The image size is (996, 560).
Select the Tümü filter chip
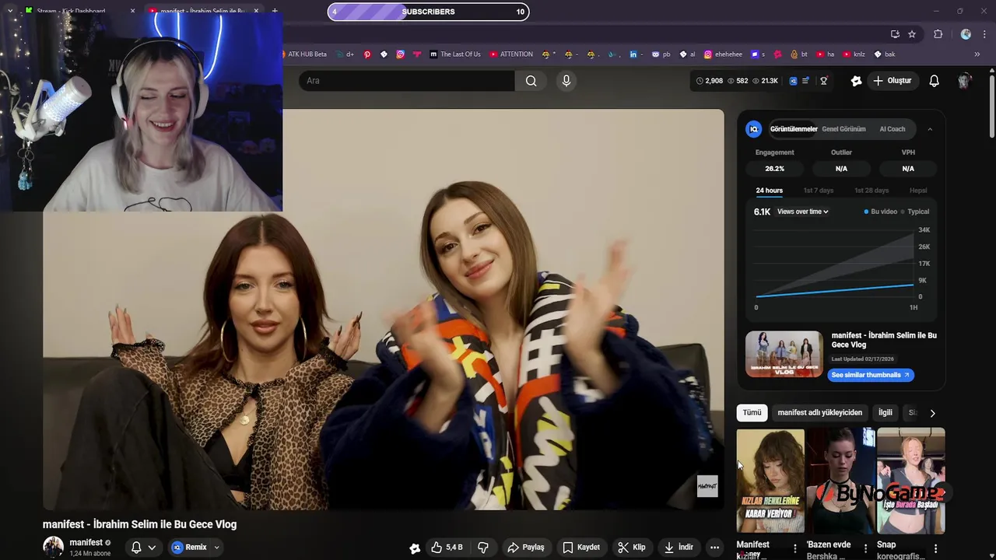[752, 413]
